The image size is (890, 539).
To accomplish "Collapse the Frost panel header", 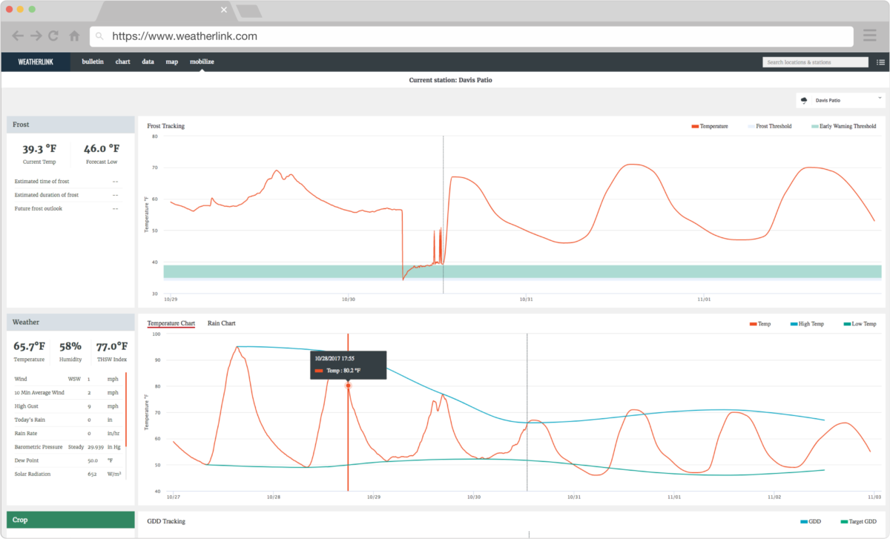I will (70, 124).
